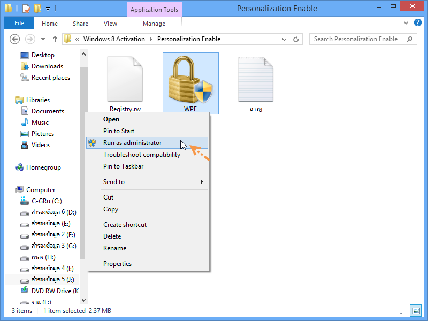Viewport: 428px width, 321px height.
Task: Expand the ribbon with the chevron
Action: [x=406, y=23]
